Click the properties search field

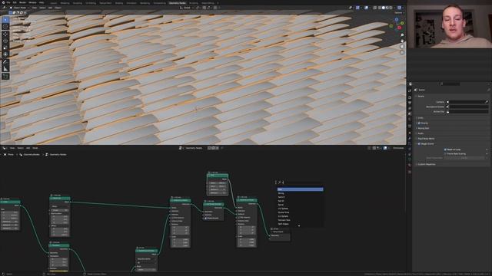tap(450, 84)
